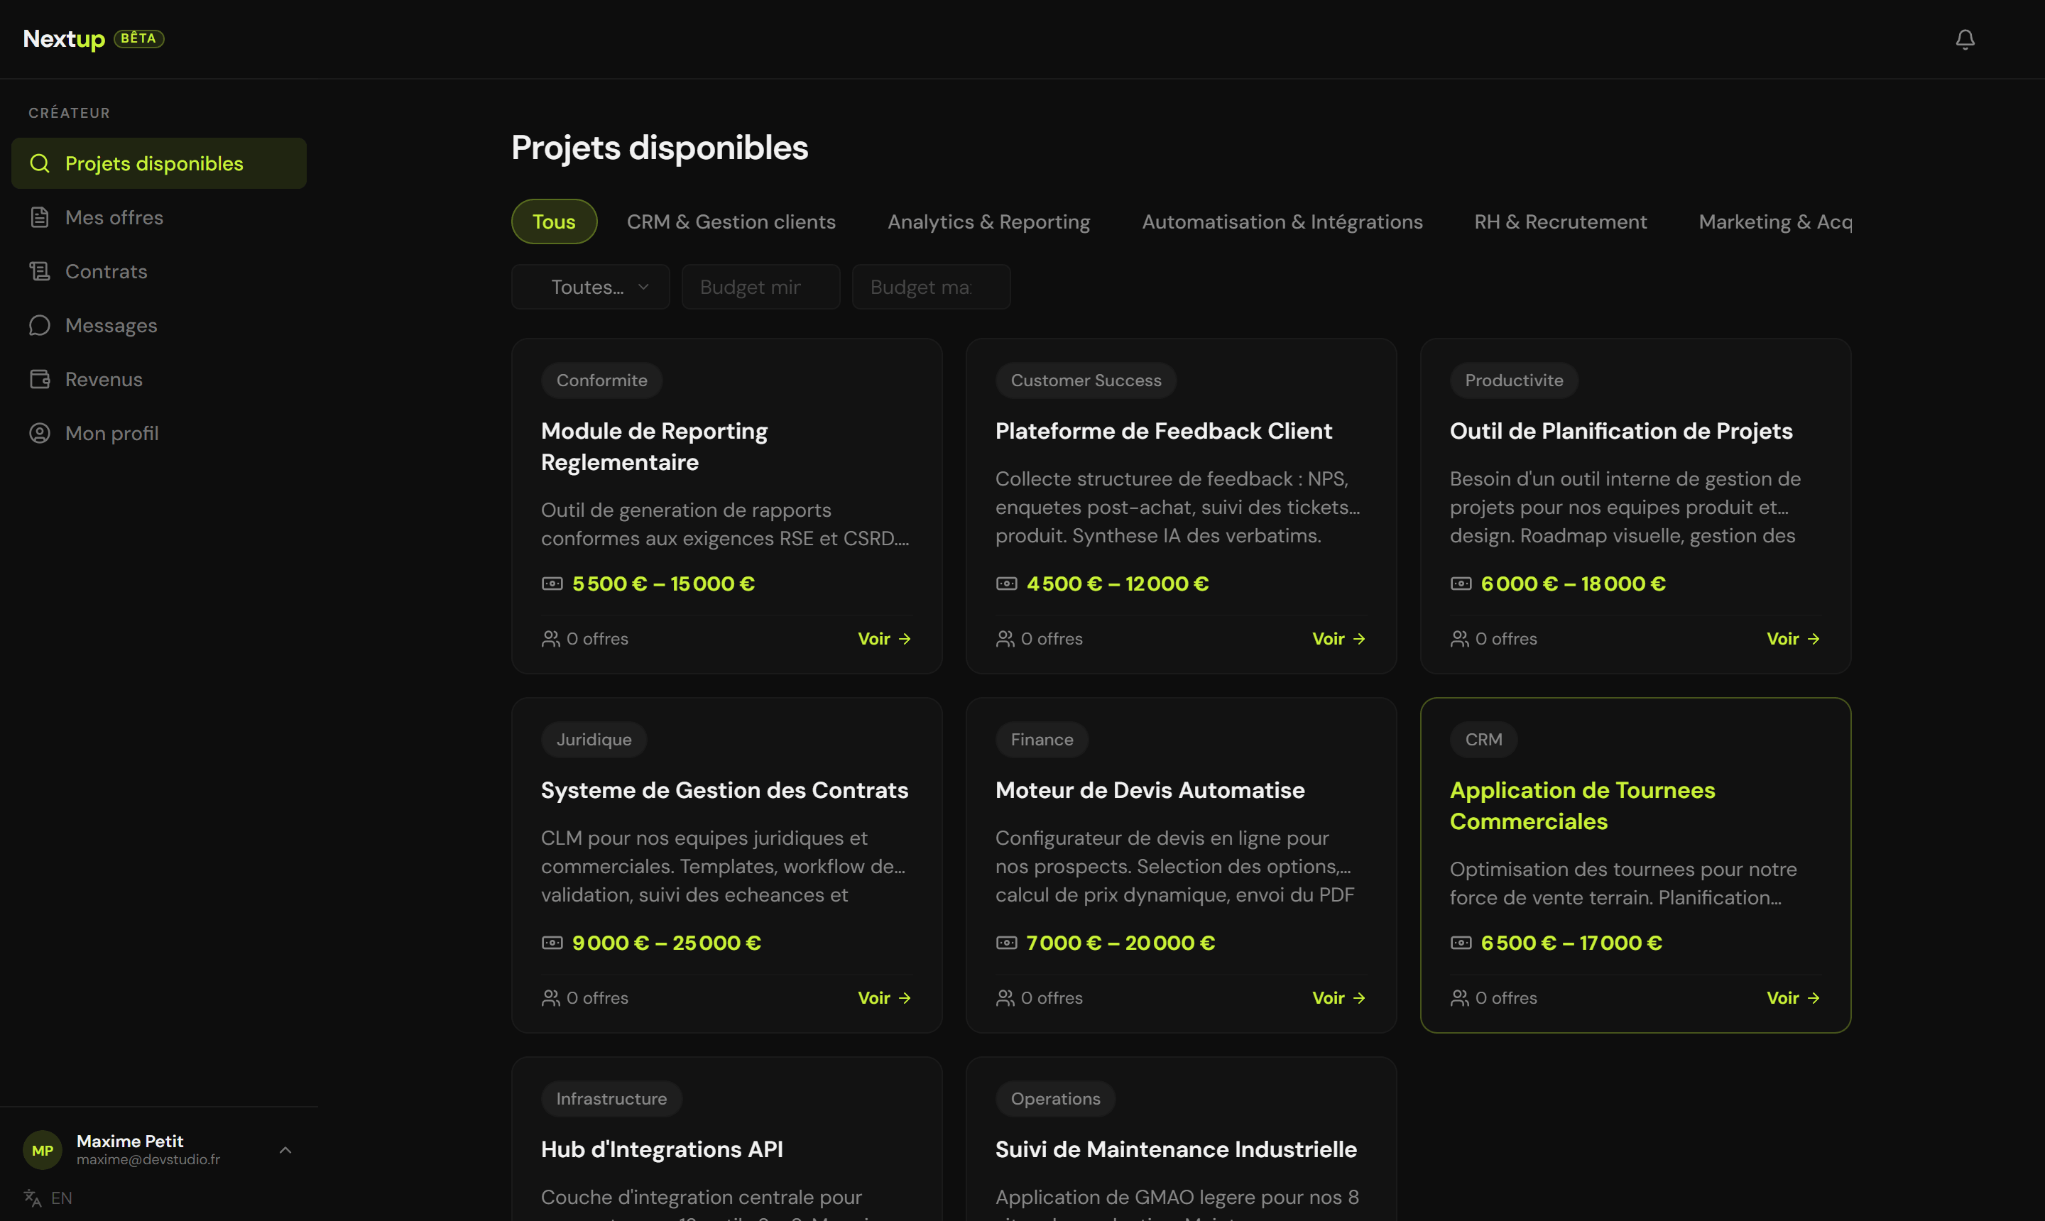The image size is (2045, 1221).
Task: Click the budget icon on the Moteur de Devis card
Action: point(1006,942)
